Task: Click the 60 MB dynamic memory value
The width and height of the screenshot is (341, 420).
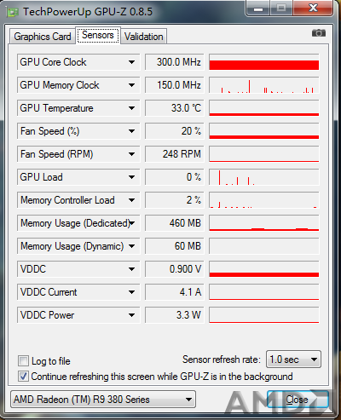Action: coord(175,246)
